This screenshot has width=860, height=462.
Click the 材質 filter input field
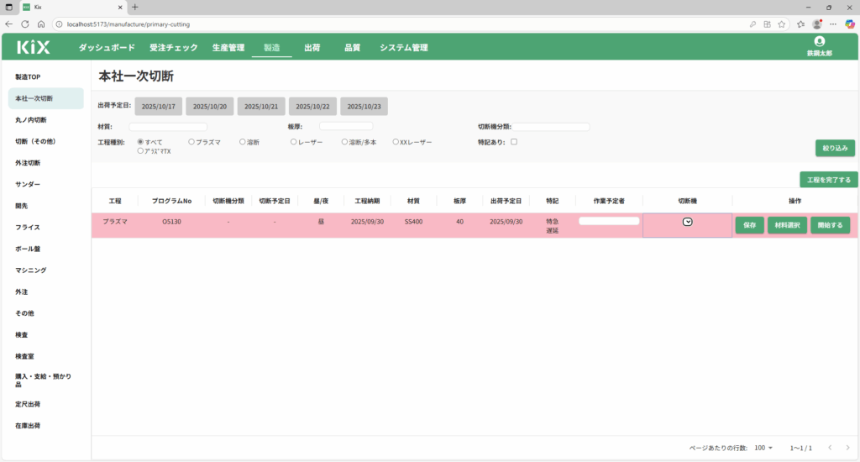pyautogui.click(x=168, y=127)
